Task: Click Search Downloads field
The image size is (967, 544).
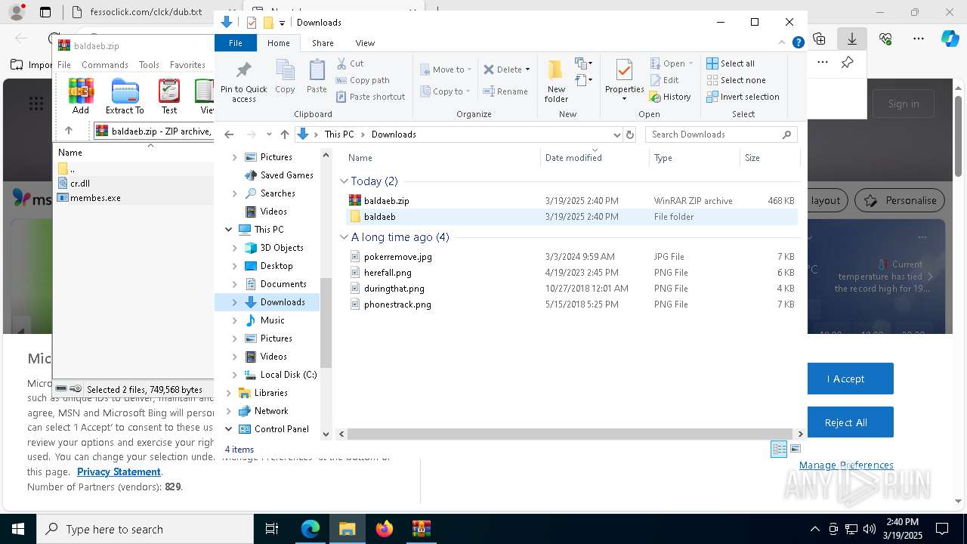Action: 721,134
